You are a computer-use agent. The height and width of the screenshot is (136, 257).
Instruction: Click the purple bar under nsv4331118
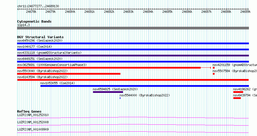pyautogui.click(x=133, y=56)
